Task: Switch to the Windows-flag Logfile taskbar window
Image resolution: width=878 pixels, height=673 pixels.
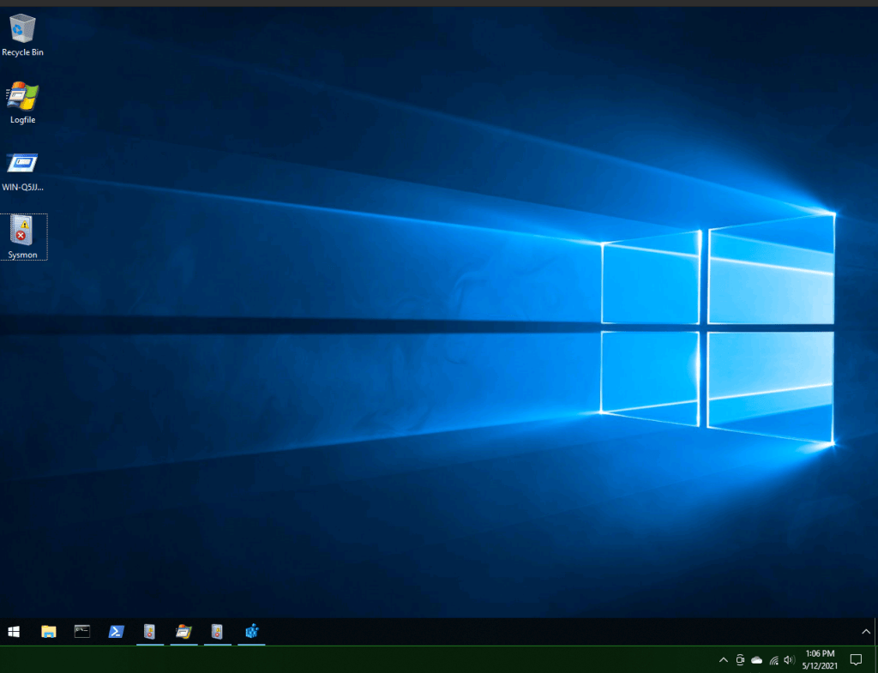Action: click(183, 632)
